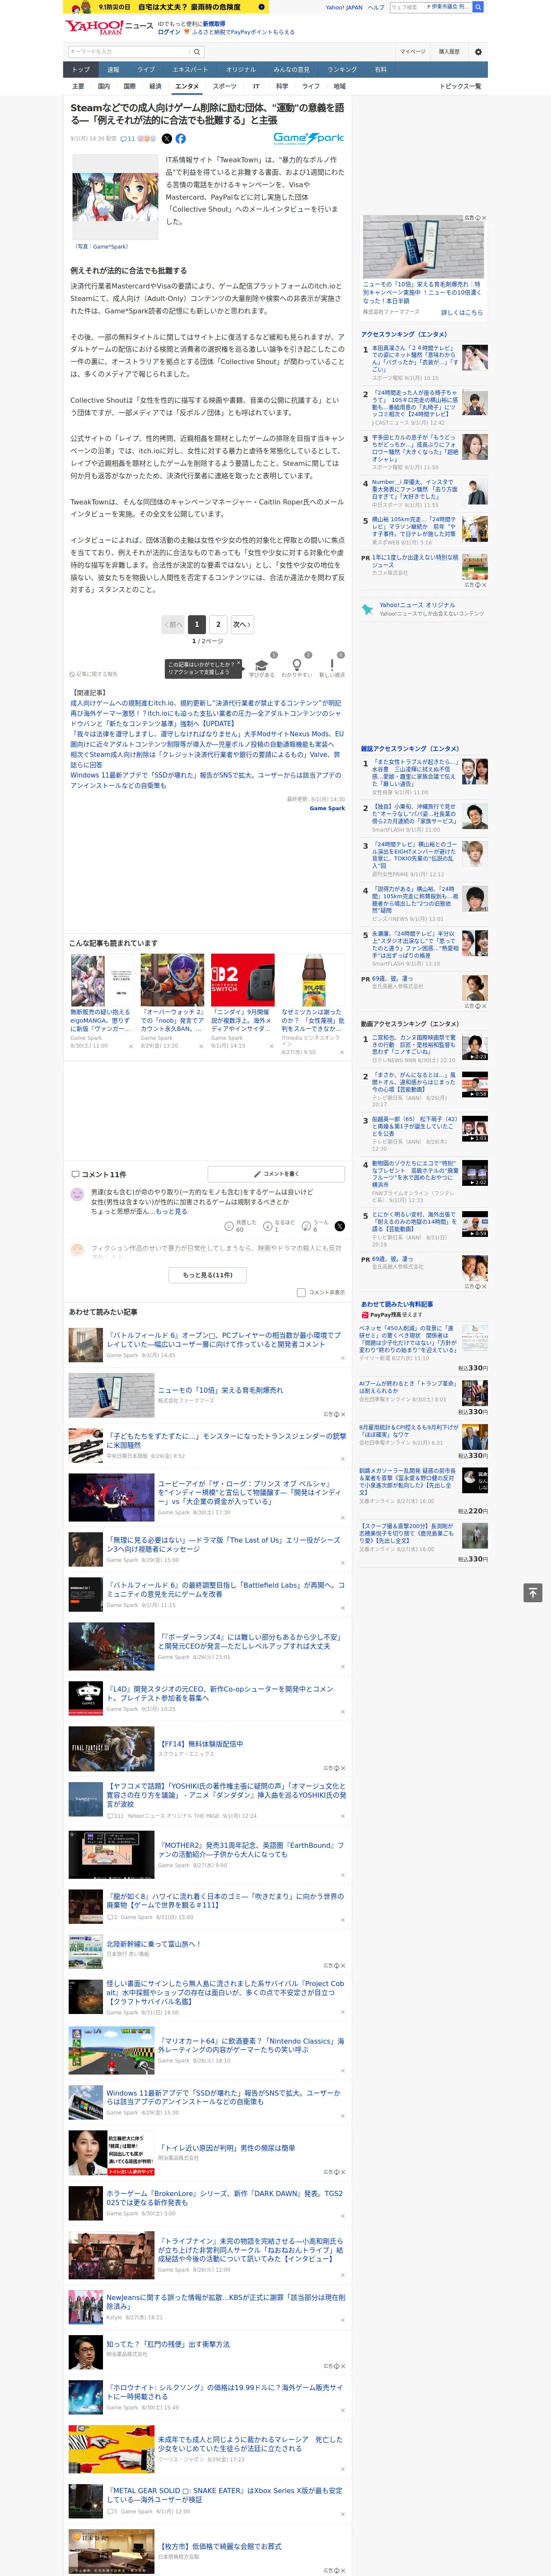This screenshot has width=551, height=2576.
Task: Click the Yahoo! JAPAN link at top
Action: (x=344, y=7)
